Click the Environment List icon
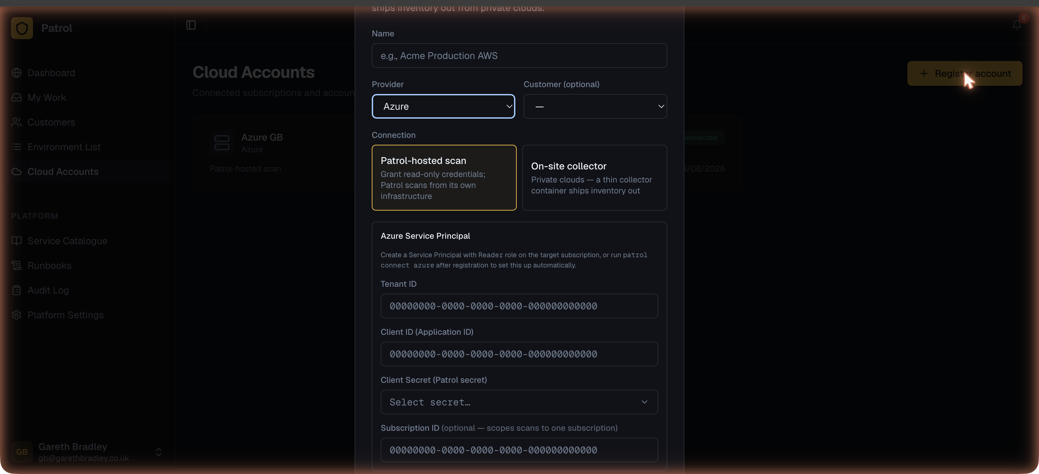This screenshot has height=474, width=1039. (x=16, y=147)
